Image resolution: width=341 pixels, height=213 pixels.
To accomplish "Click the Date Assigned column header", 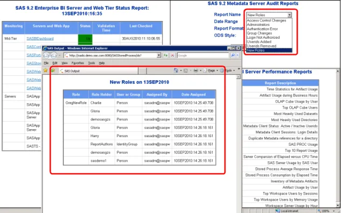I will click(193, 95).
